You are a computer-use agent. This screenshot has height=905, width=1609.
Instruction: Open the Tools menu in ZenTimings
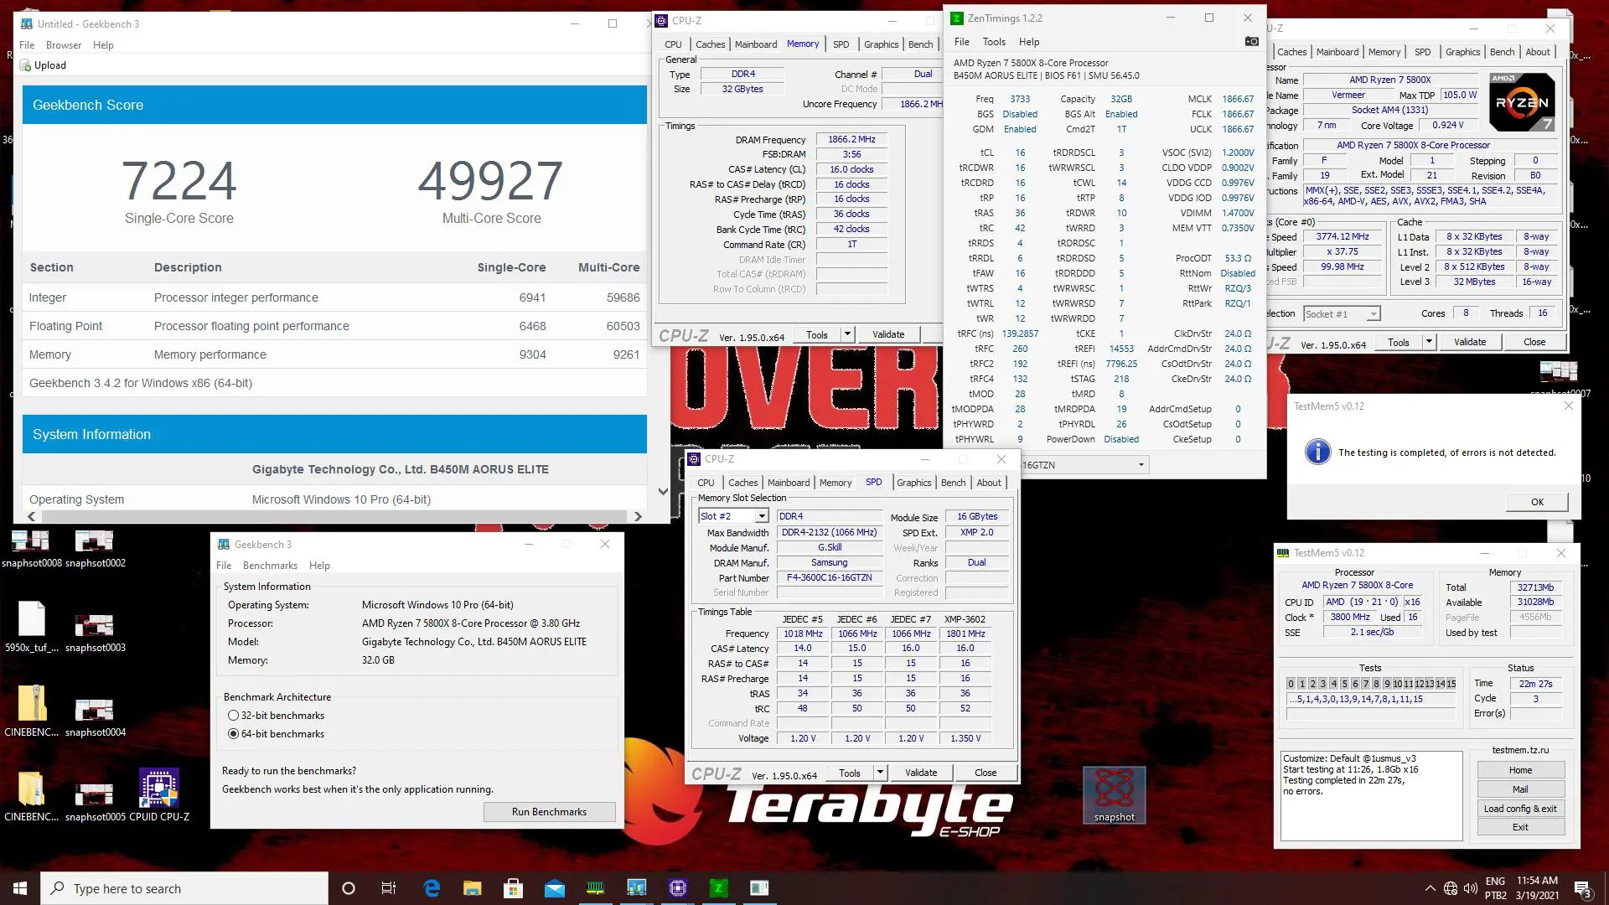pyautogui.click(x=994, y=42)
